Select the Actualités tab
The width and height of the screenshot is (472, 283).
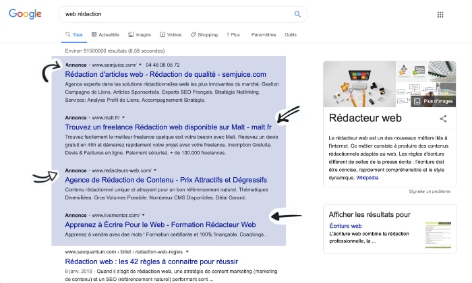(105, 34)
